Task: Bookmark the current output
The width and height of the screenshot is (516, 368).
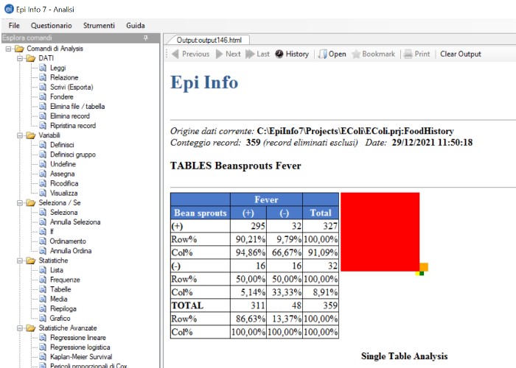Action: [x=373, y=54]
